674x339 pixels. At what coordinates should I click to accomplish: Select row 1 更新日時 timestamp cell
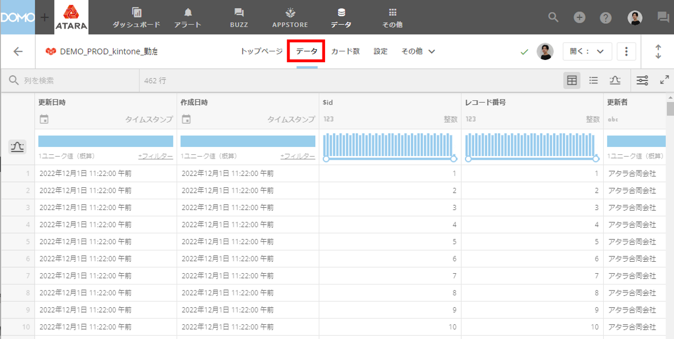tap(106, 173)
